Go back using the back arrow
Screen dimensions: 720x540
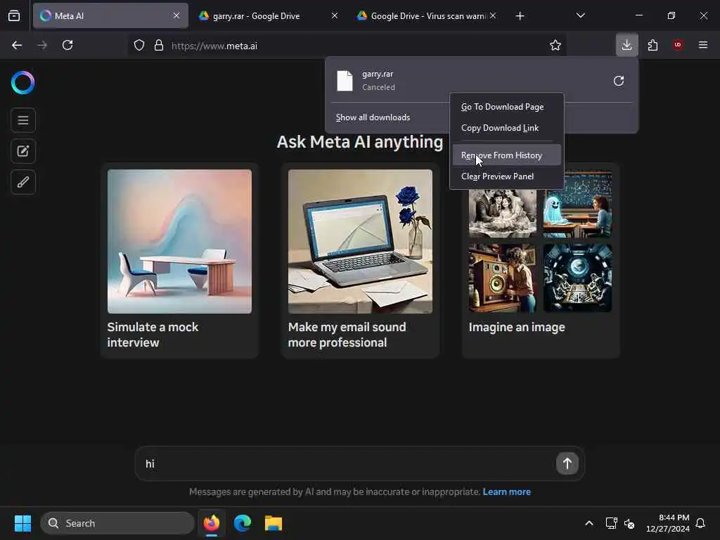pyautogui.click(x=17, y=45)
